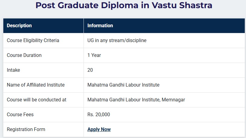Click the 'Rs. 20,000' fee amount
This screenshot has height=138, width=246.
pos(99,115)
